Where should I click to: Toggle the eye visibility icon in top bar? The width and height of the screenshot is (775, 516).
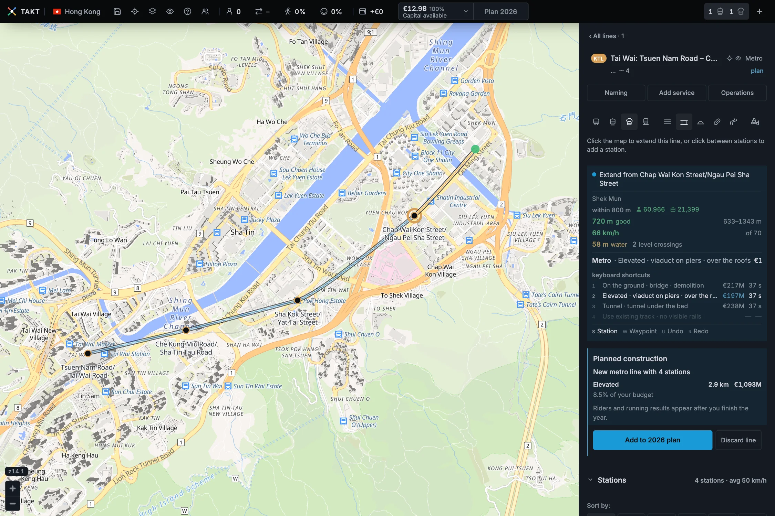(170, 11)
